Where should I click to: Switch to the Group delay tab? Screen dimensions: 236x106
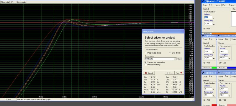pyautogui.click(x=22, y=2)
